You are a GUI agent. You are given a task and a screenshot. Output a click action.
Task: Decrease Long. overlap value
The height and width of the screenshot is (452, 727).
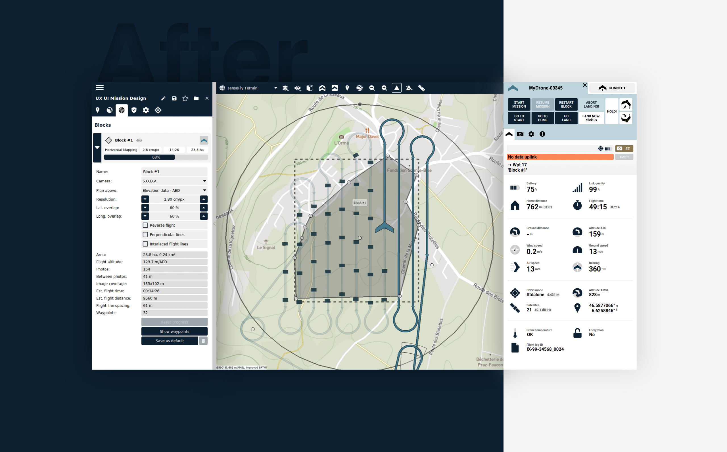pos(145,216)
